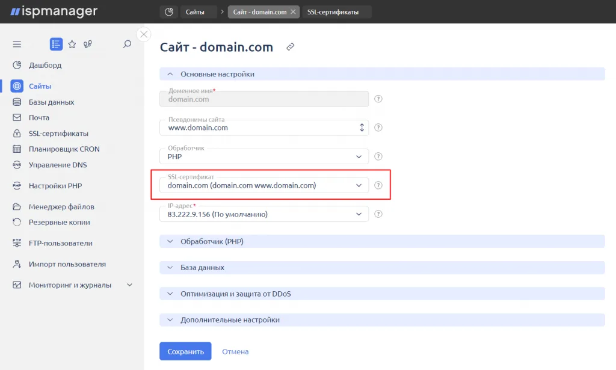Expand the Псевдонимы сайта field arrows

pos(362,128)
